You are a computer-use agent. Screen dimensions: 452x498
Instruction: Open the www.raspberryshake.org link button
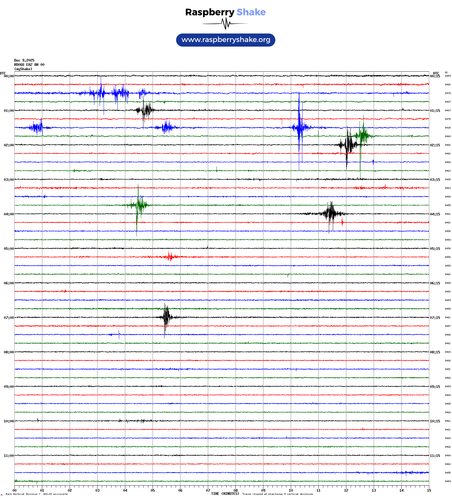click(225, 40)
